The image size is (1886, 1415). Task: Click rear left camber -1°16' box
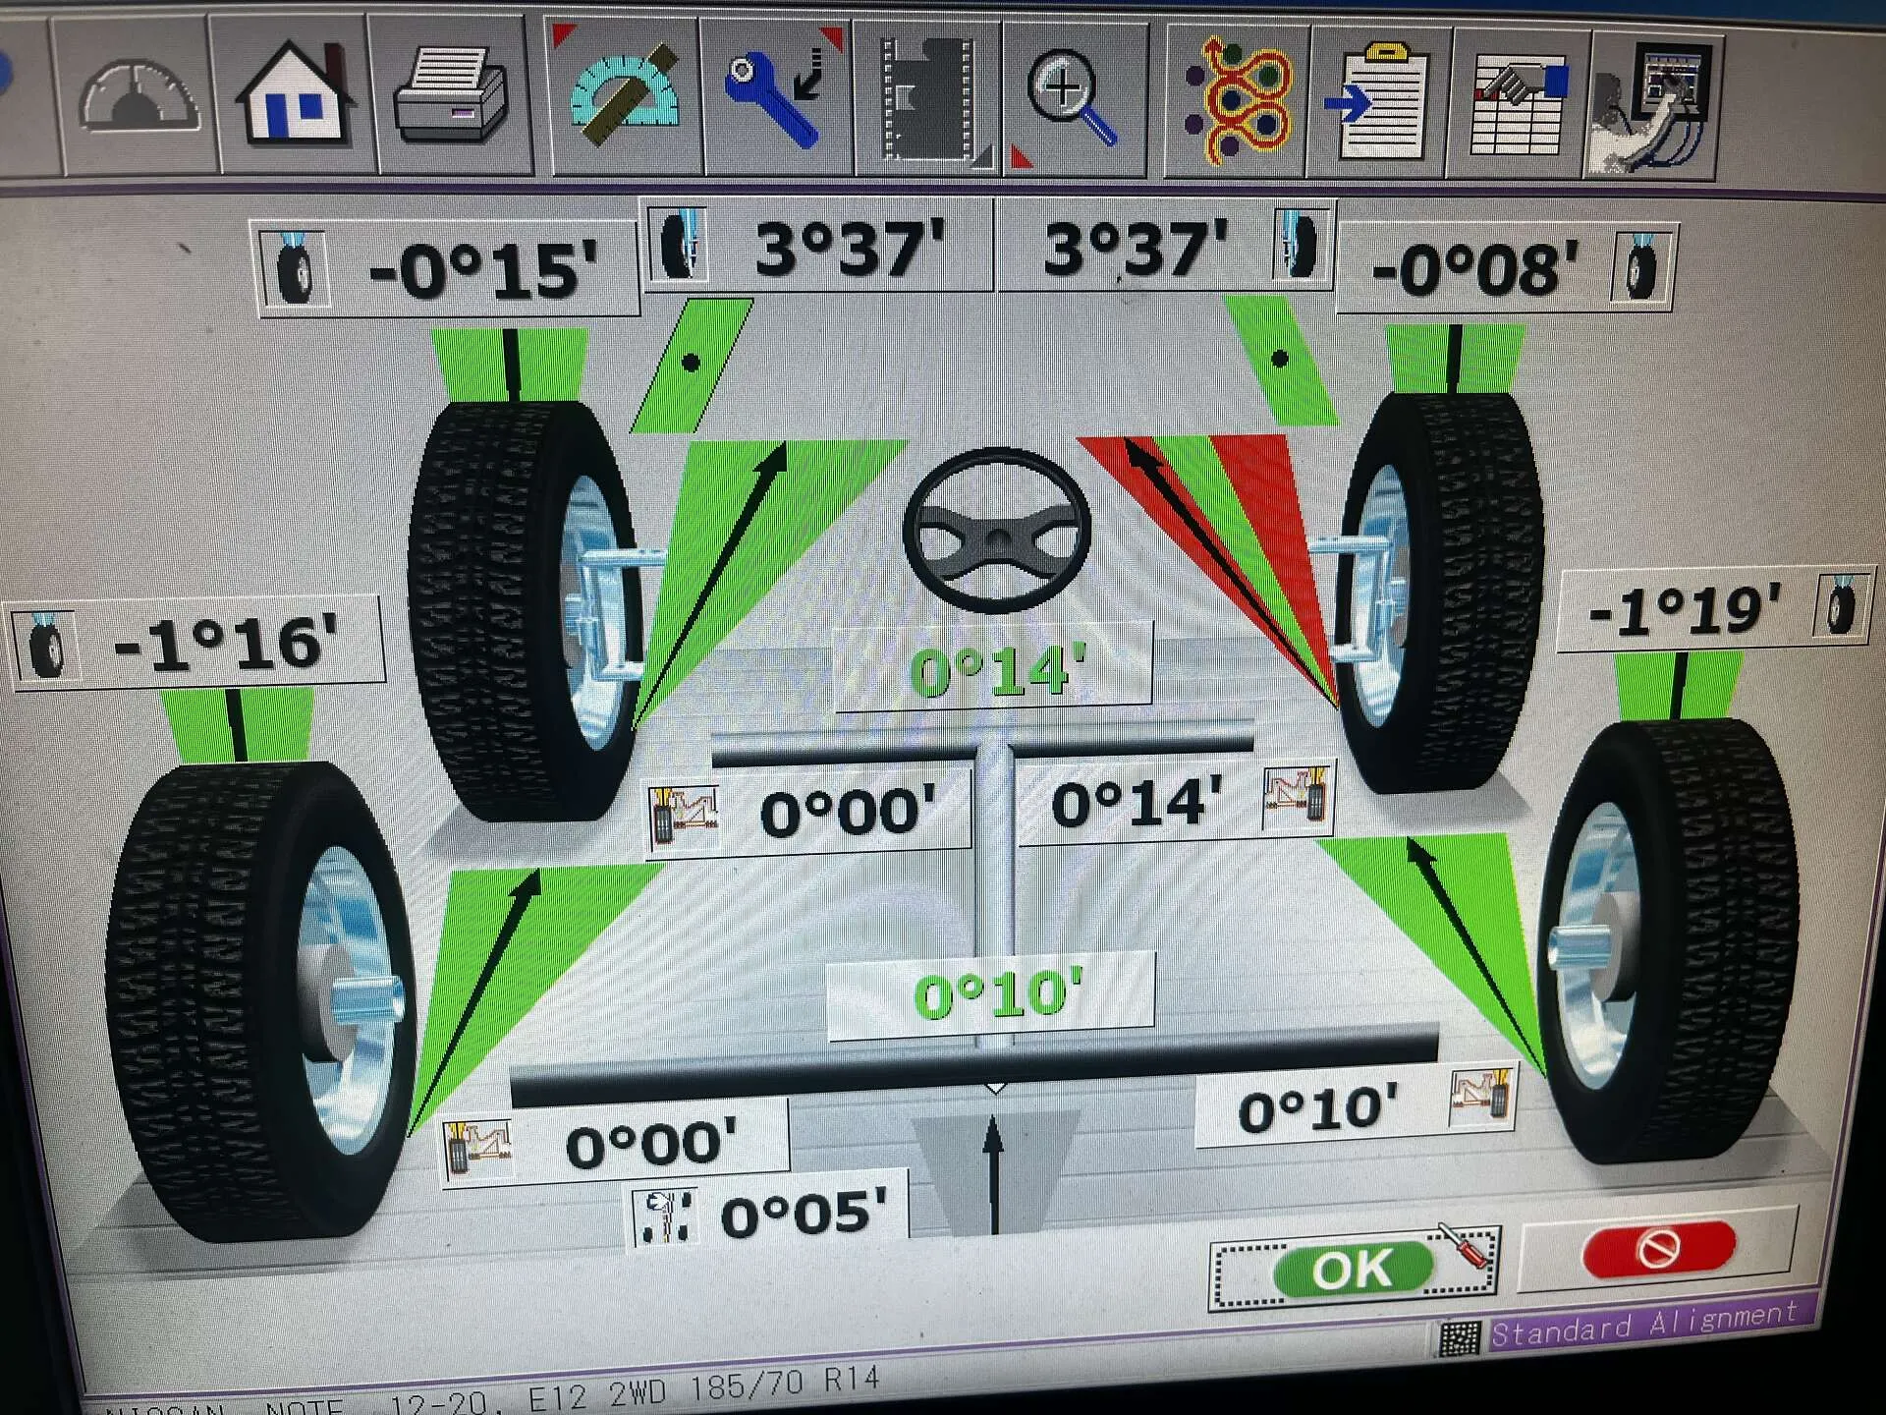coord(224,644)
